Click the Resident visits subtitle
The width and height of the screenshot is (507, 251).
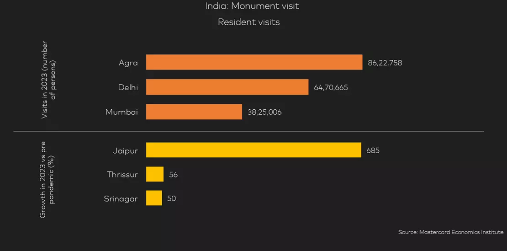point(248,22)
